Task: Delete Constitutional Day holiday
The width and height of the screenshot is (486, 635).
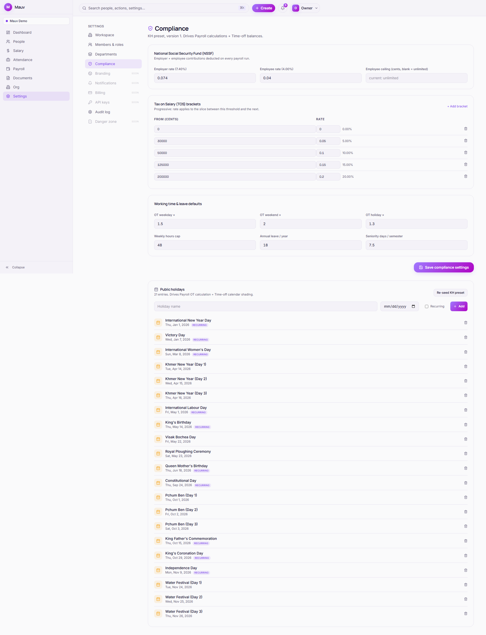Action: (466, 483)
